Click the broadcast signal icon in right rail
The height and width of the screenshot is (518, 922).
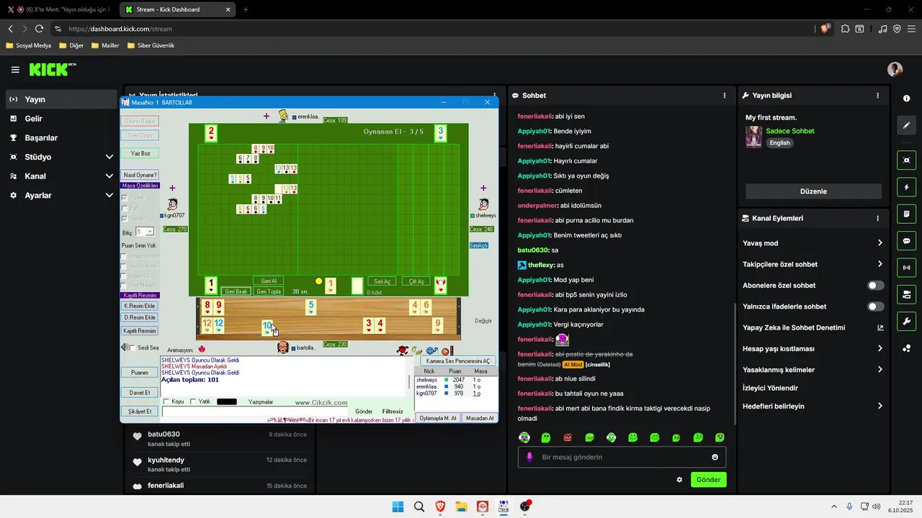coord(906,268)
